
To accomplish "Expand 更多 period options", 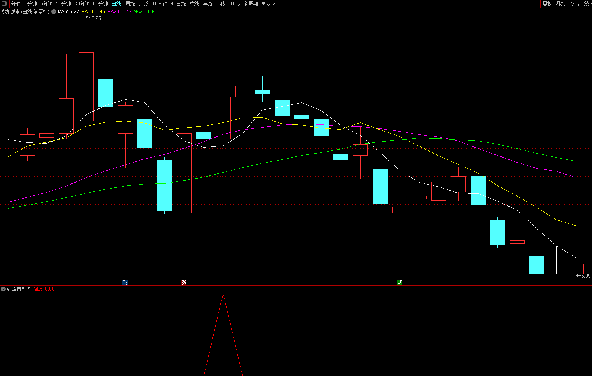I will (x=268, y=4).
